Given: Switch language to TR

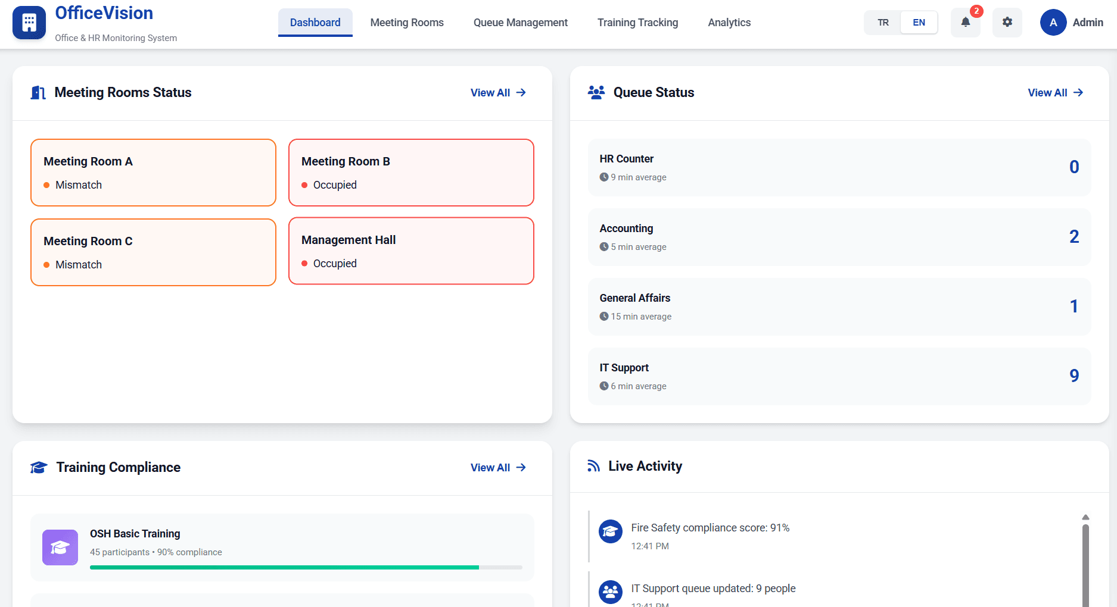Looking at the screenshot, I should [x=883, y=23].
